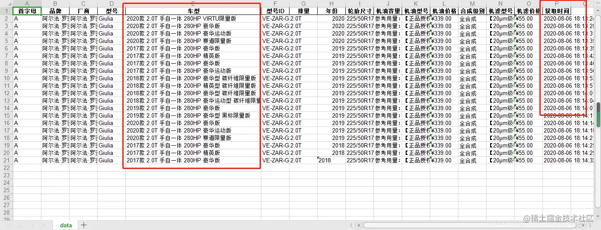This screenshot has width=601, height=230.
Task: Select the 2.0T cell in row 7
Action: [x=303, y=56]
